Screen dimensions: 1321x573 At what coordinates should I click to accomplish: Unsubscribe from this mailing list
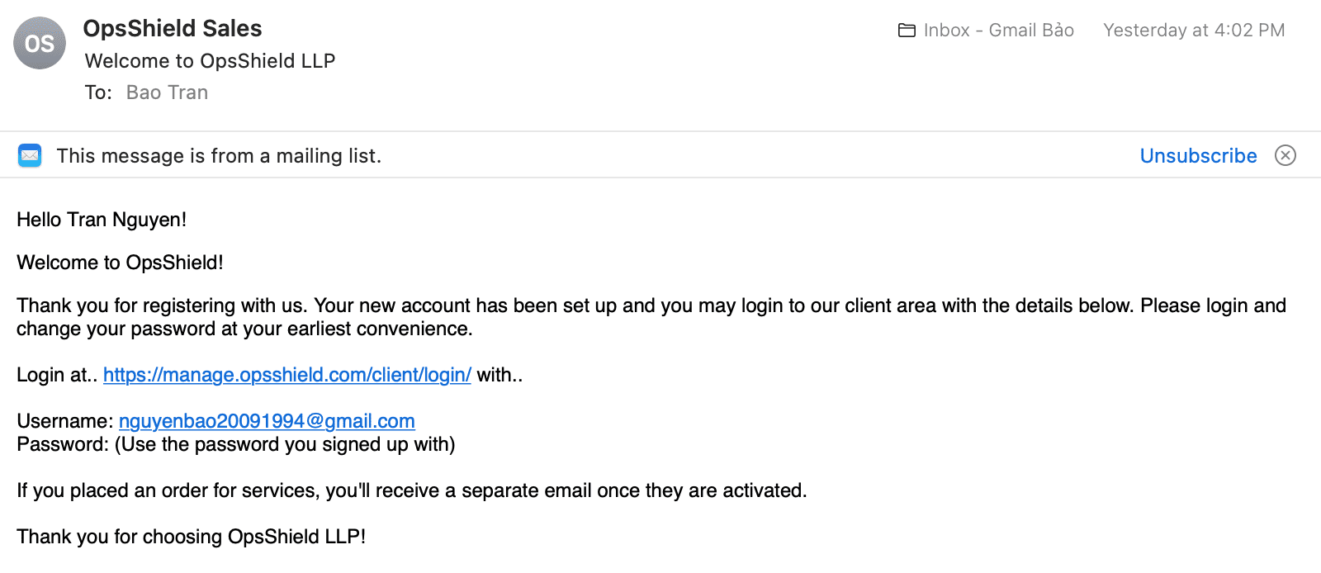(x=1198, y=156)
